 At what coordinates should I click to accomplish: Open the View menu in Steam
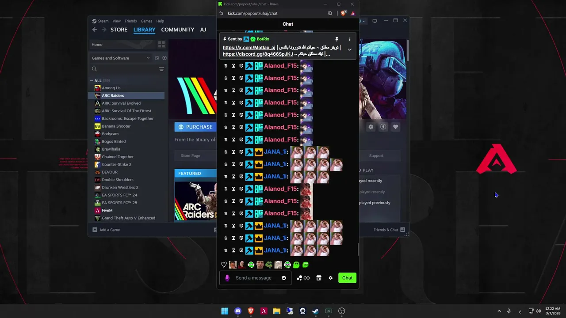[x=116, y=21]
